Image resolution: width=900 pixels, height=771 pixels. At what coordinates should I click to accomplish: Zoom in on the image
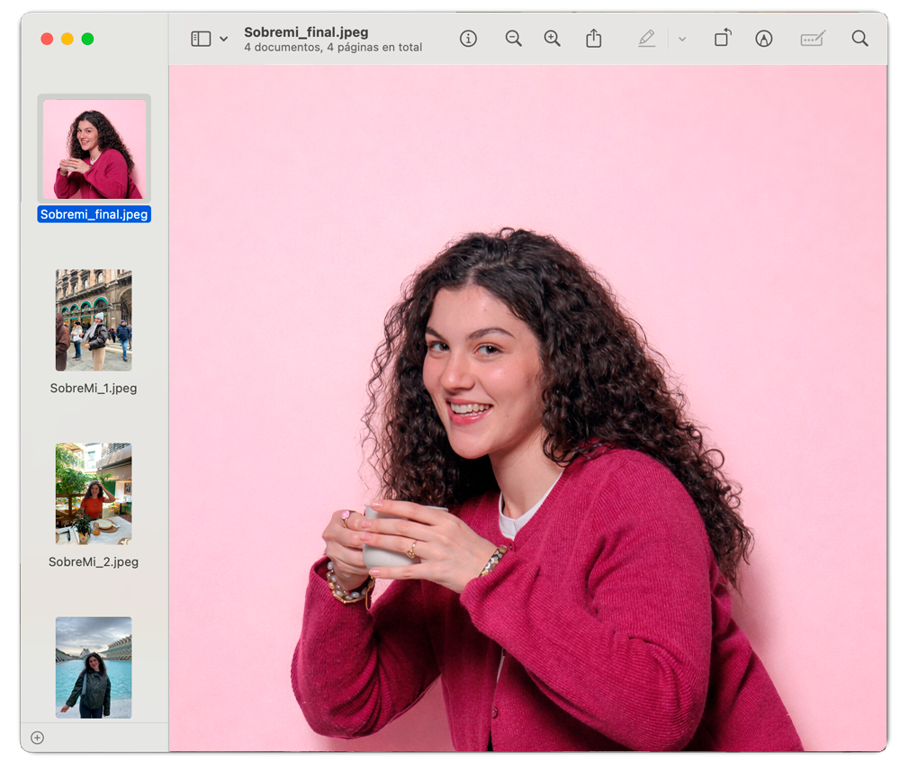[552, 39]
